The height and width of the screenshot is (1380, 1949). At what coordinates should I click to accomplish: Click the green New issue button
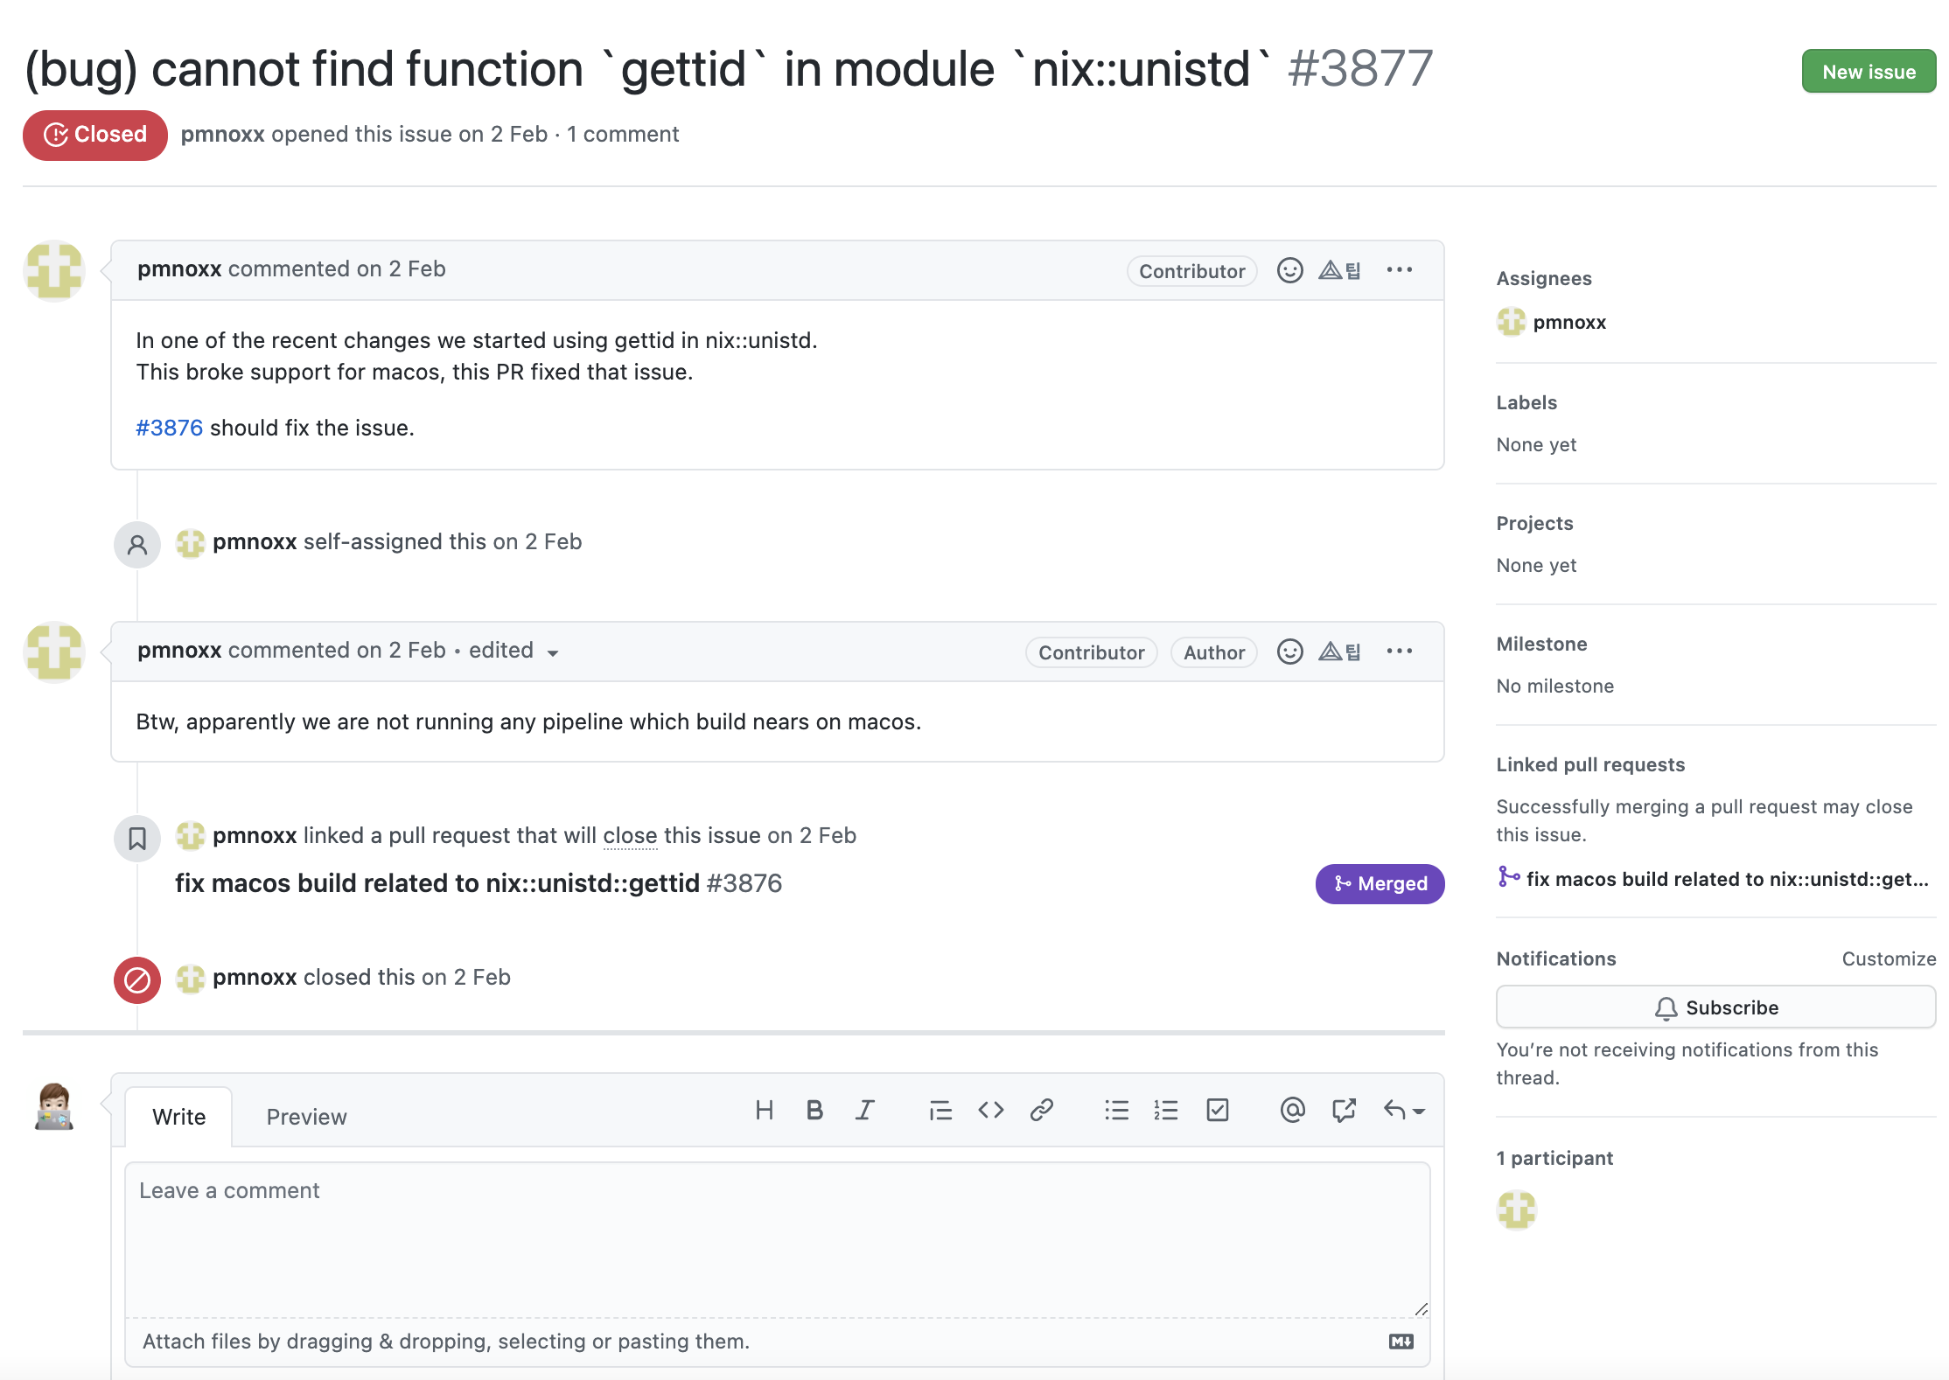[x=1868, y=72]
